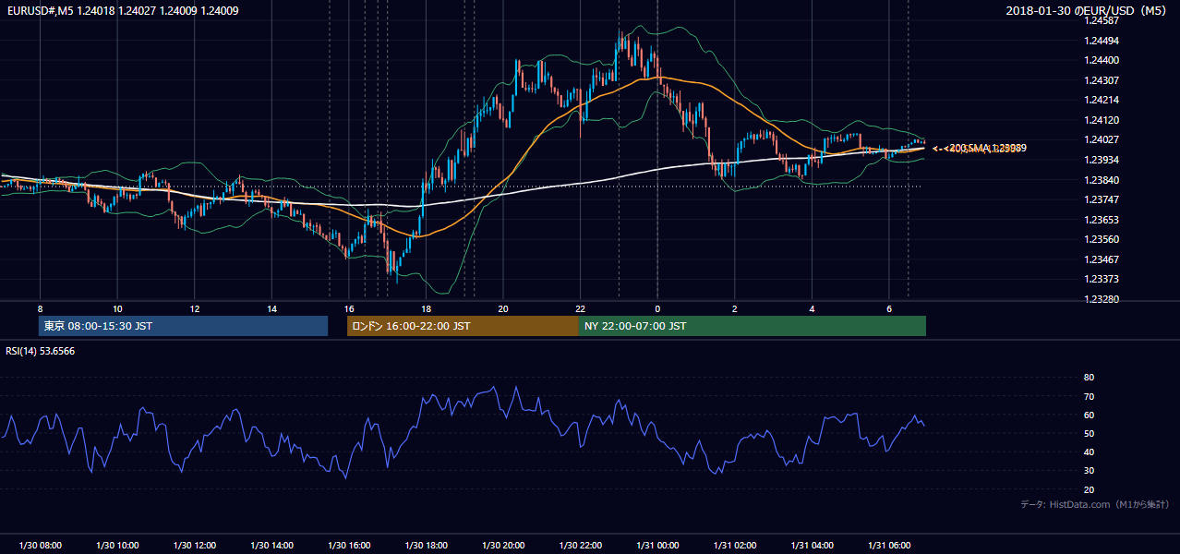
Task: Click the 1/31 02:00 date-time label
Action: (735, 546)
